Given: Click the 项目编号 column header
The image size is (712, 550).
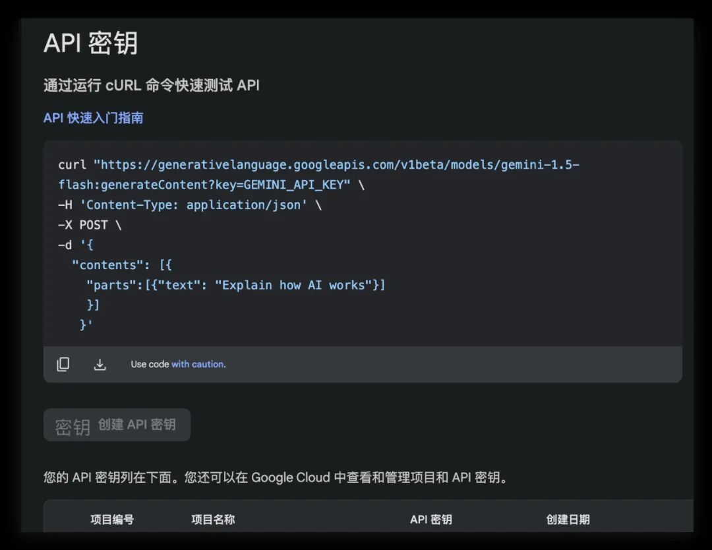Looking at the screenshot, I should (111, 519).
